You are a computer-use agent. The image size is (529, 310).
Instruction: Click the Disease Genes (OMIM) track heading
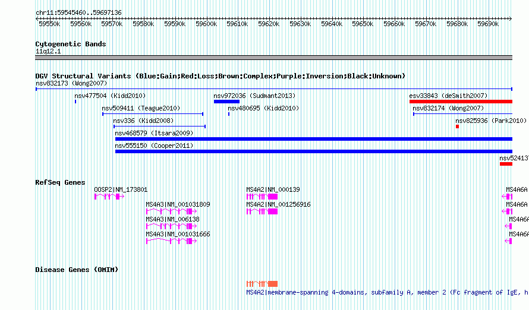(x=77, y=270)
